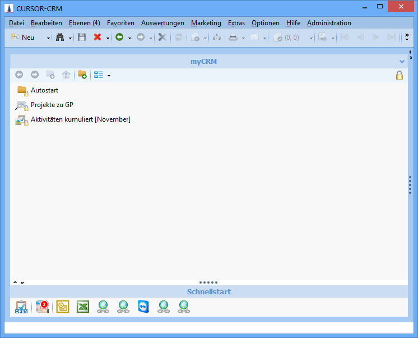
Task: Click the red X delete icon
Action: (x=97, y=38)
